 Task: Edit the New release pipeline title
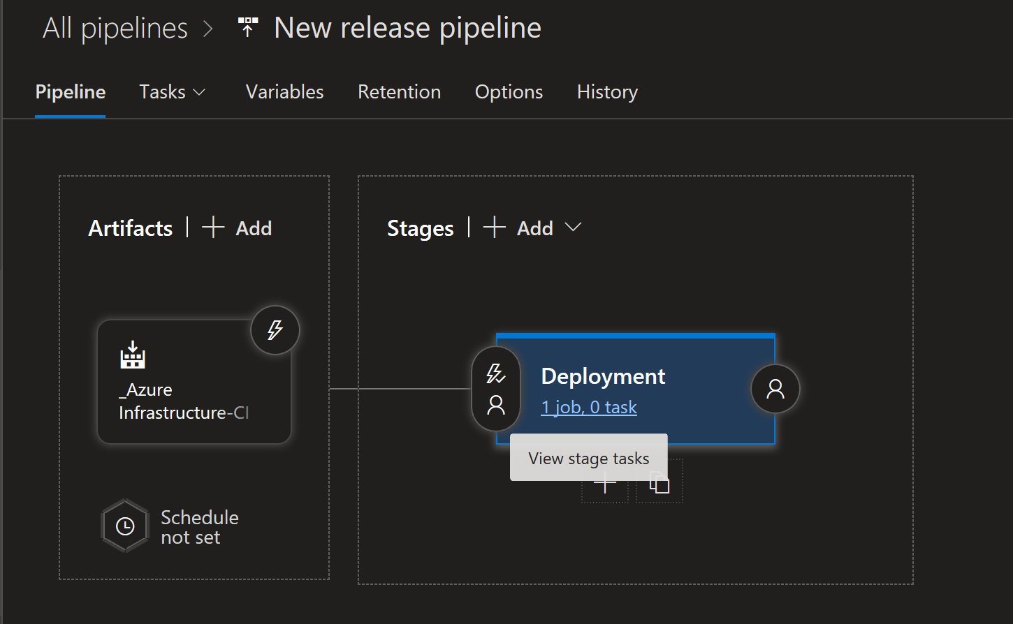(407, 29)
